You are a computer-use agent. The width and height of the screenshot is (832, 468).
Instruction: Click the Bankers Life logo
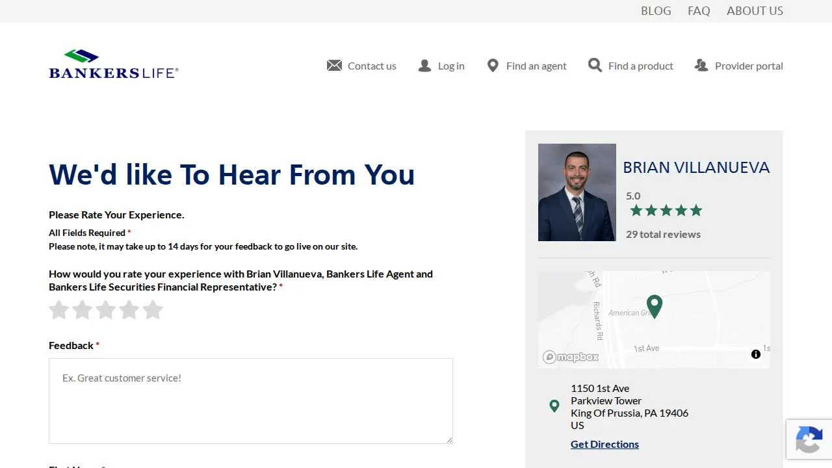click(x=114, y=64)
